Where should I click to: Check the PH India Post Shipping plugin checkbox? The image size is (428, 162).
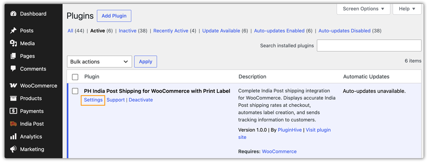click(x=75, y=91)
